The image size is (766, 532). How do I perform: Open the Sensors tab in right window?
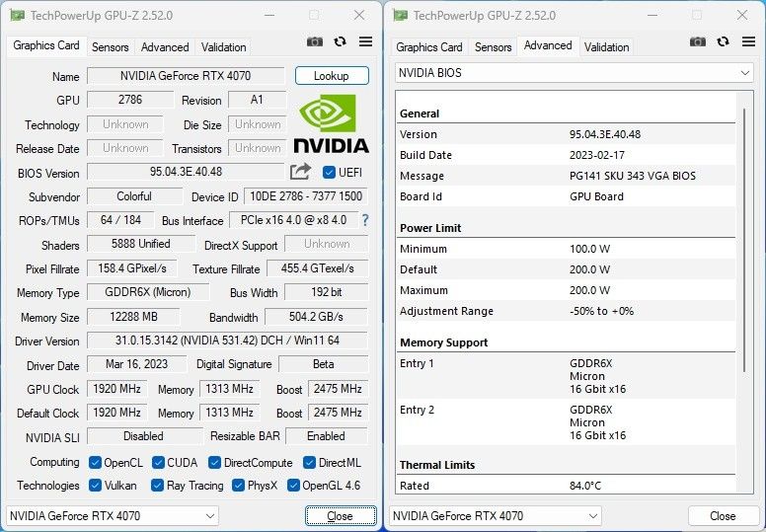coord(494,47)
